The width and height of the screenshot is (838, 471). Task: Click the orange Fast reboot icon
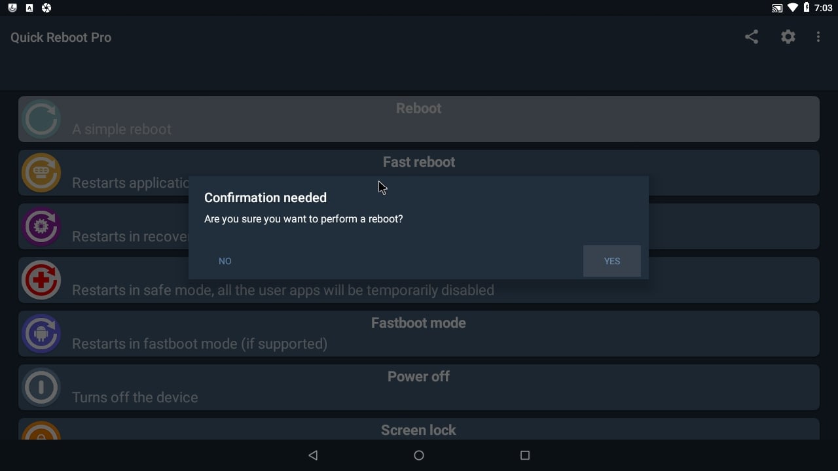pyautogui.click(x=41, y=172)
